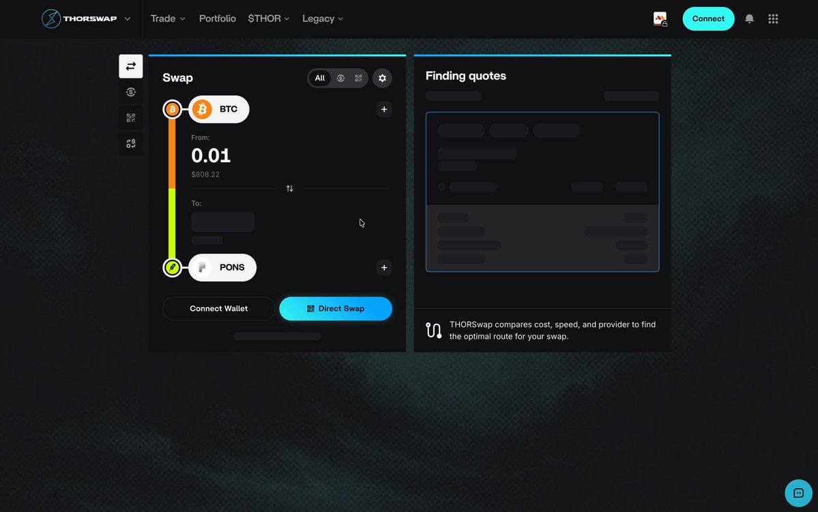Select the swap arrows sidebar tab
Viewport: 818px width, 512px height.
pos(131,66)
